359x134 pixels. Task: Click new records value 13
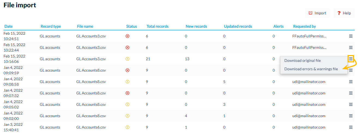click(187, 59)
